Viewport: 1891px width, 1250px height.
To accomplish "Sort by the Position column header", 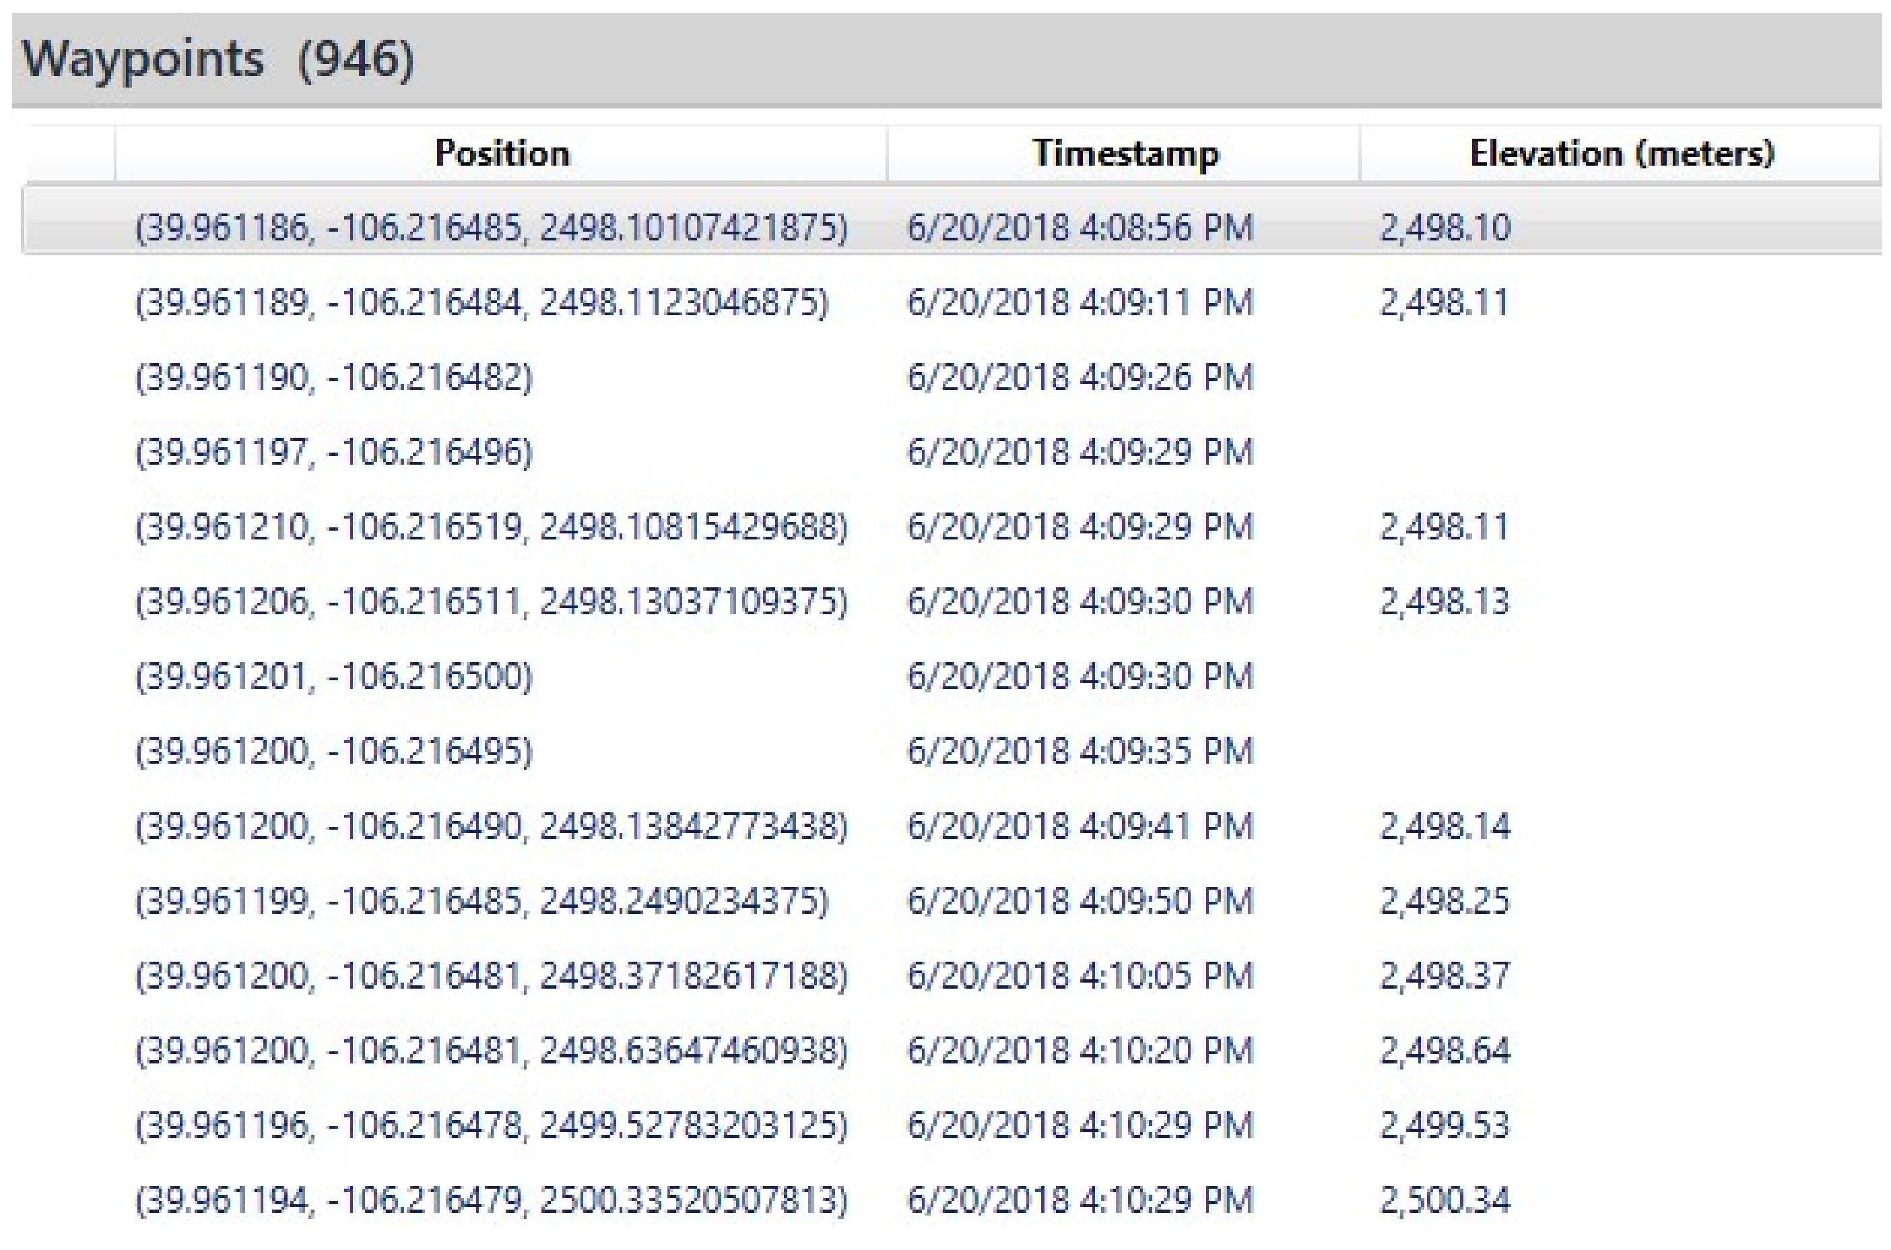I will click(502, 153).
